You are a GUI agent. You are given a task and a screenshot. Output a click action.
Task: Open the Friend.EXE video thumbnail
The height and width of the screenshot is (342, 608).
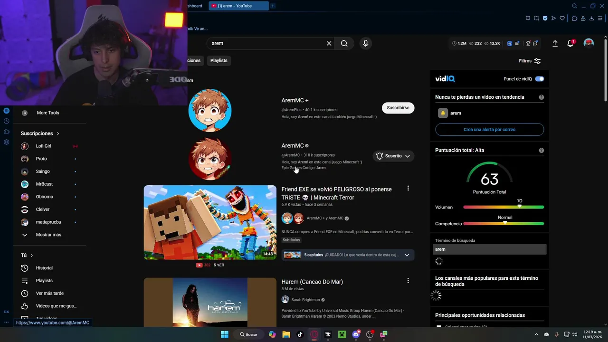[x=210, y=222]
